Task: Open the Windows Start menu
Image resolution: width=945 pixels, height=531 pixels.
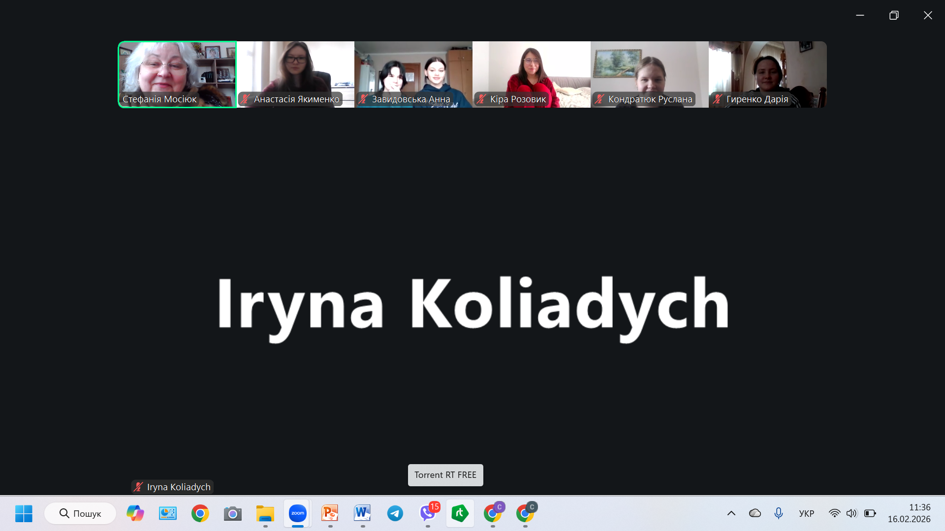Action: point(24,513)
